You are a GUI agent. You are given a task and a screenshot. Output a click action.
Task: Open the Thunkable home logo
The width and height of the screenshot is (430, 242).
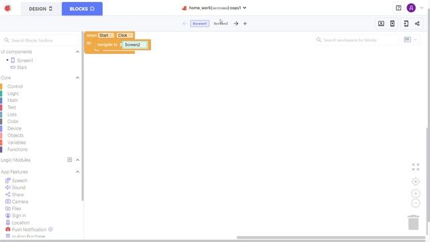tap(7, 8)
